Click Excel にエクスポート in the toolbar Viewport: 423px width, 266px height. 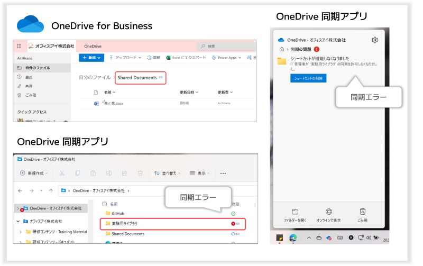coord(186,58)
